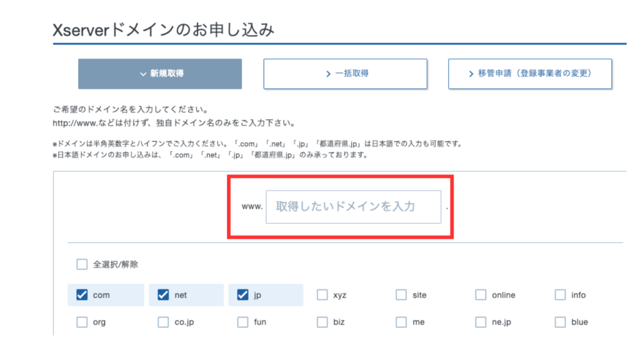
Task: Uncheck the com domain checkbox
Action: [82, 295]
